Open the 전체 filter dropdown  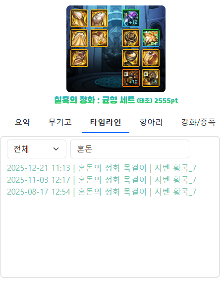(x=37, y=149)
